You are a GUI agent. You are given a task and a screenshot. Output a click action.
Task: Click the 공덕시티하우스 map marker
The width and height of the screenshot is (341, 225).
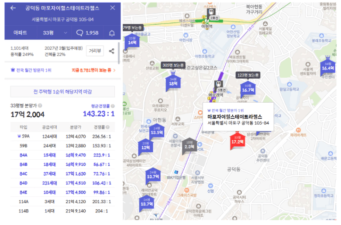(x=239, y=192)
